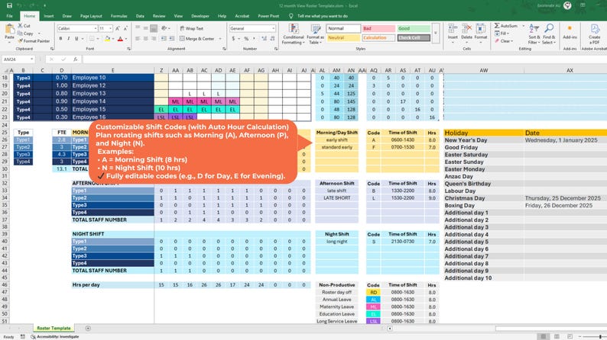
Task: Select the New Year's Day holiday cell
Action: tap(483, 140)
